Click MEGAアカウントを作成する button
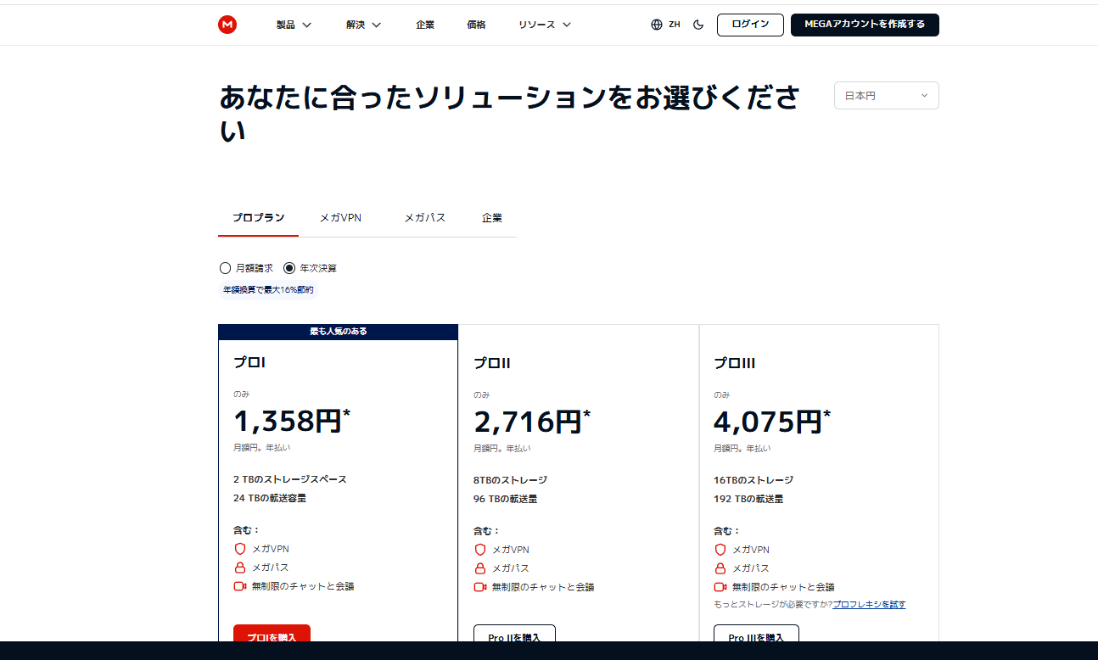 coord(865,25)
